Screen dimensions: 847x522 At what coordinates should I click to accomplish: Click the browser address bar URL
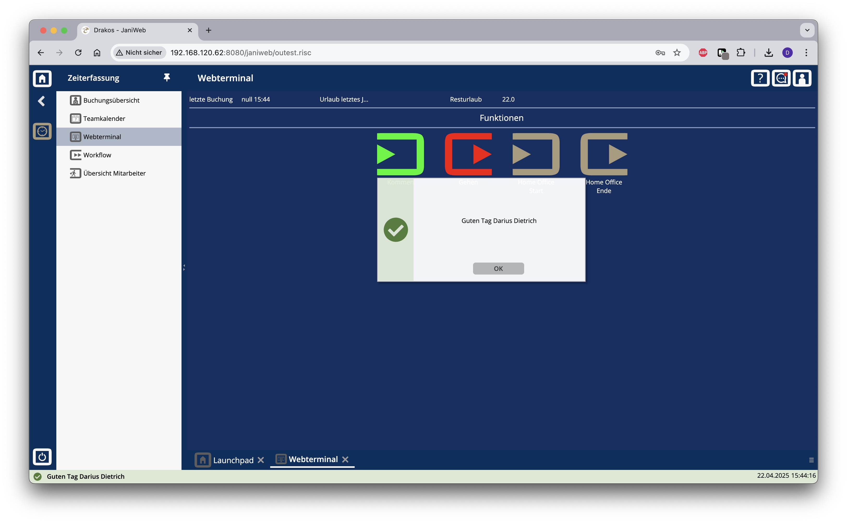240,52
